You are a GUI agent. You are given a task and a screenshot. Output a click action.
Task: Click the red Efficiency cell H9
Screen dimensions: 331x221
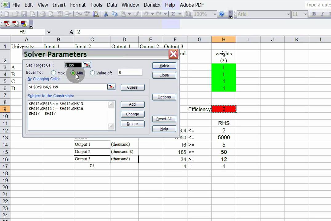(x=224, y=109)
